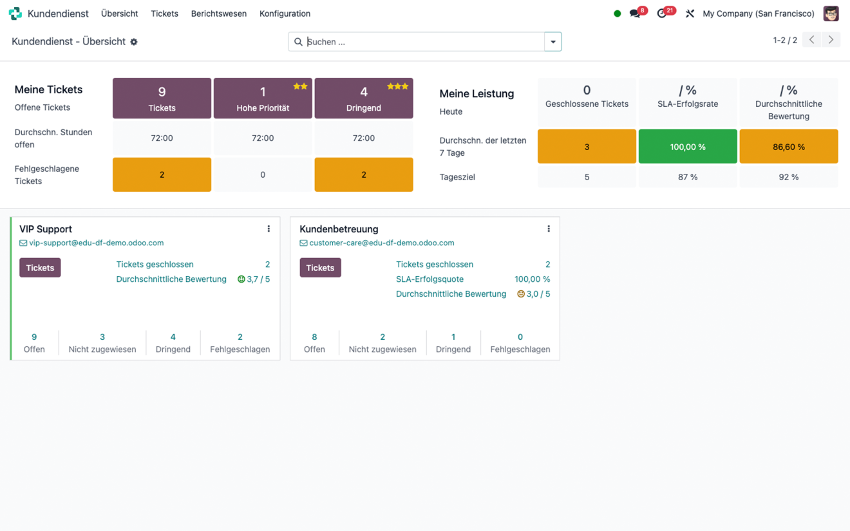850x531 pixels.
Task: Open the Kundenbetreuung card three-dot menu
Action: coord(549,229)
